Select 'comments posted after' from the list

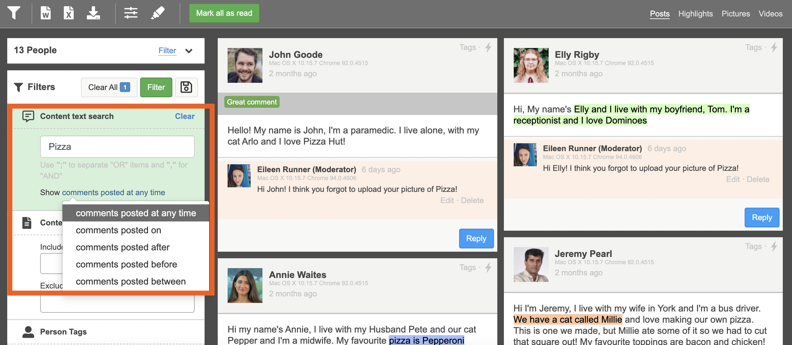point(122,247)
